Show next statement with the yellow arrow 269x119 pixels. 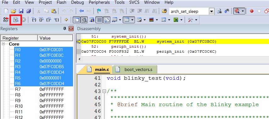[x=66, y=20]
